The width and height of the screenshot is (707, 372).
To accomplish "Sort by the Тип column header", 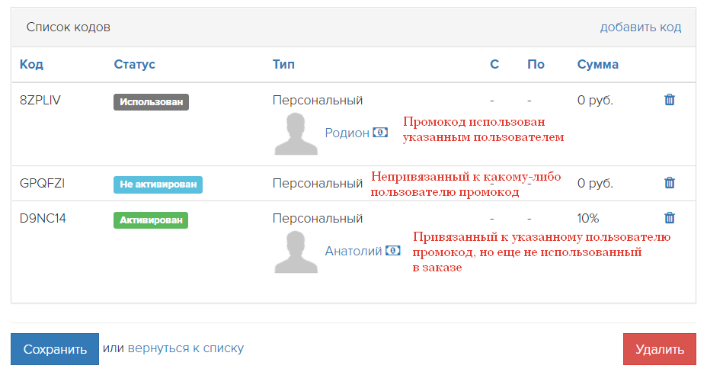I will pyautogui.click(x=283, y=64).
